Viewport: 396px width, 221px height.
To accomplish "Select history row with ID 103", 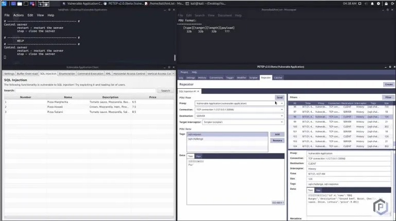I will click(x=340, y=141).
